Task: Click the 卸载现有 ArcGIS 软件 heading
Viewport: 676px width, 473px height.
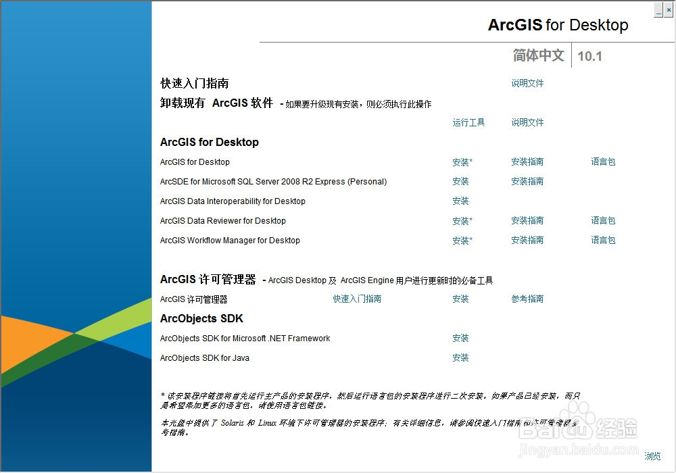Action: click(216, 103)
